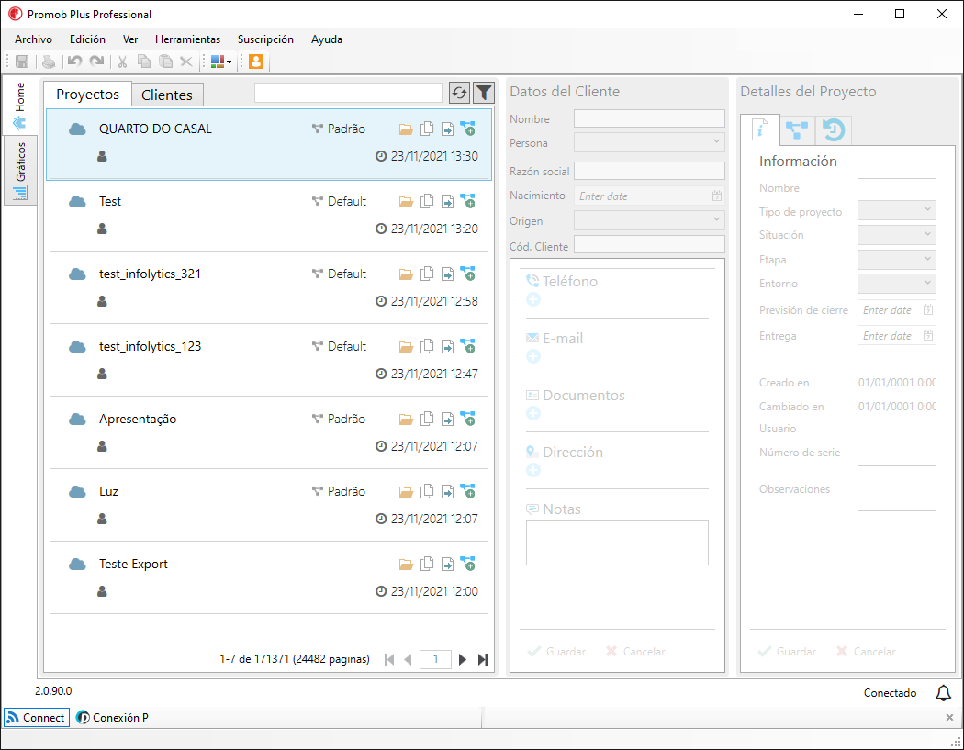Click the orange user account toolbar icon
This screenshot has height=750, width=964.
256,62
